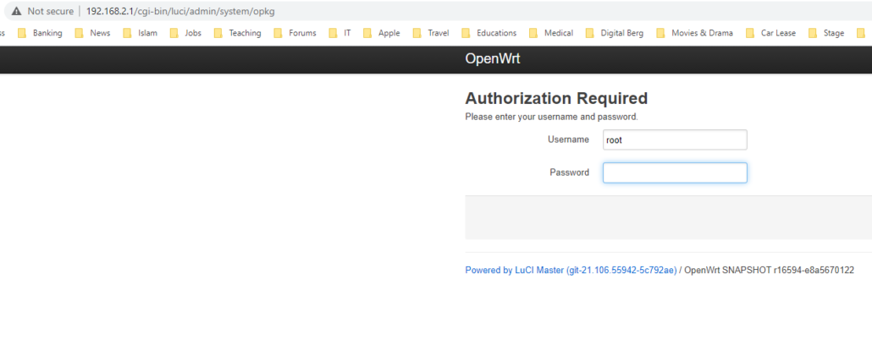This screenshot has width=872, height=340.
Task: Open the Powered by LuCI Master link
Action: tap(571, 270)
